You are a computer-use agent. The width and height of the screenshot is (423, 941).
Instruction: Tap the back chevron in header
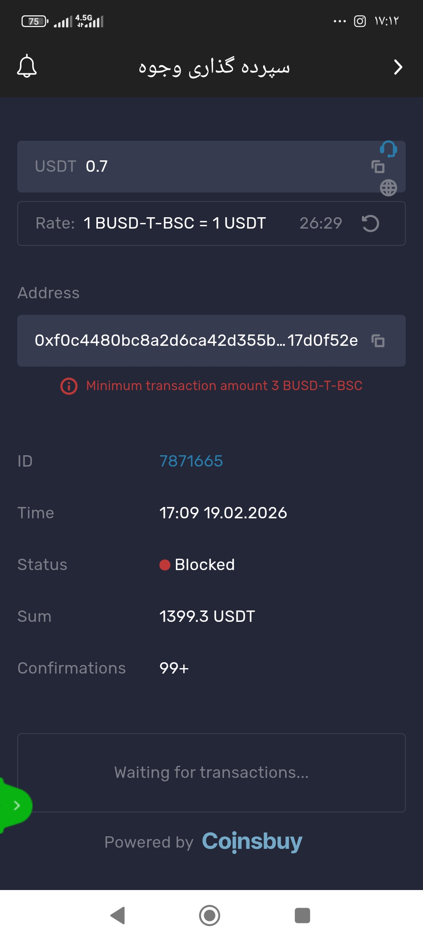[x=398, y=67]
